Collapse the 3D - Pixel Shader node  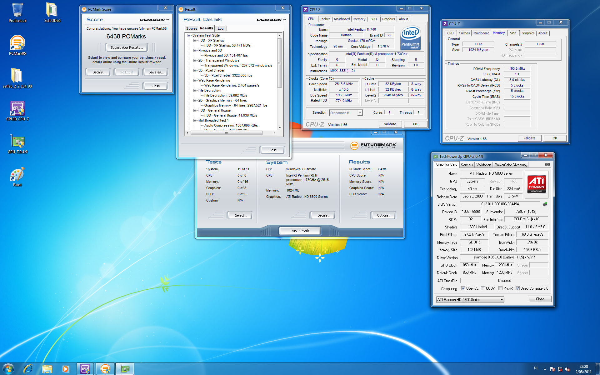point(195,71)
